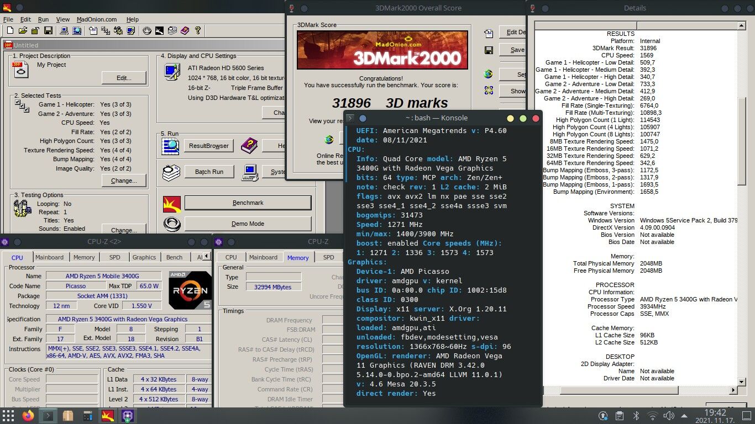Click the Details list scroll down arrow
The width and height of the screenshot is (755, 424).
(742, 381)
